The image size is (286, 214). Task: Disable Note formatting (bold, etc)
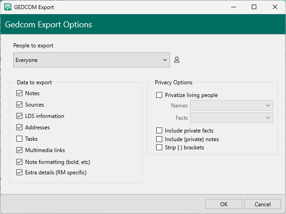[19, 162]
